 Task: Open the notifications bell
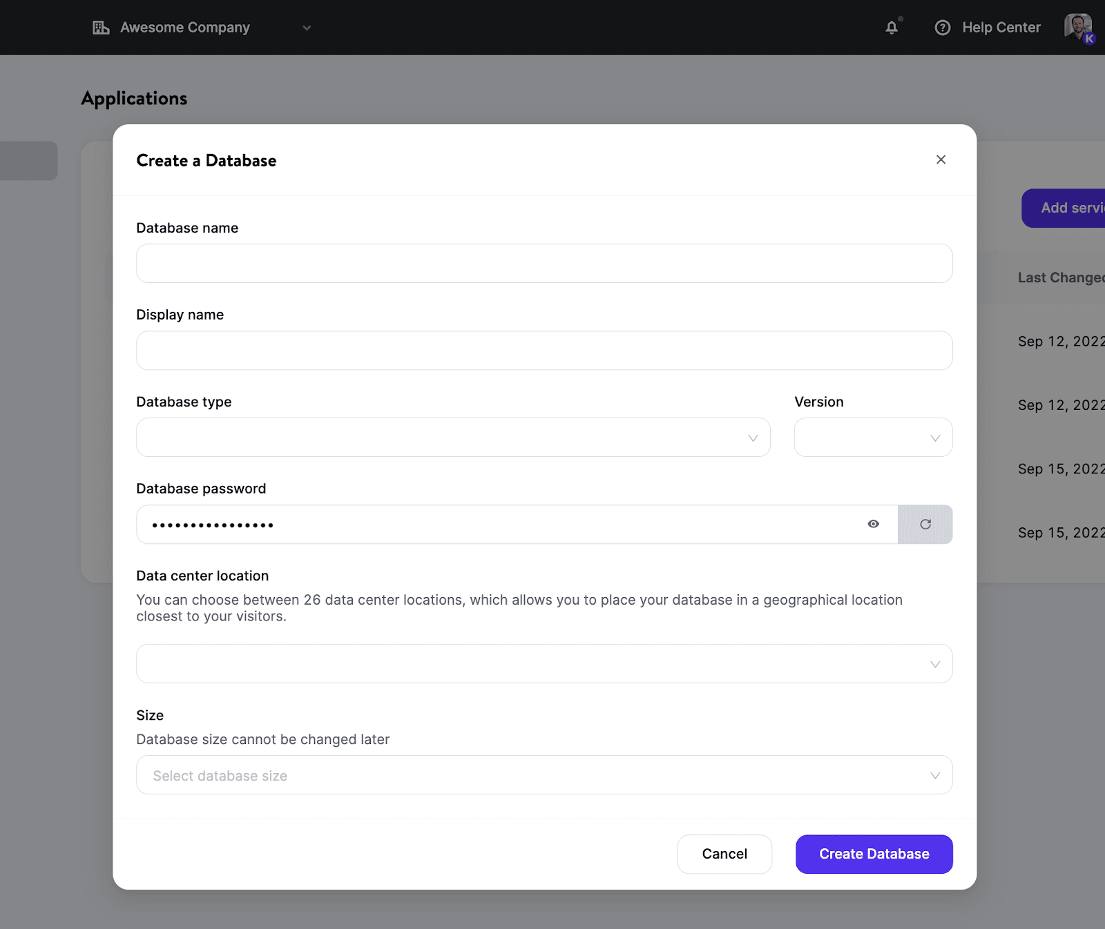click(x=892, y=28)
